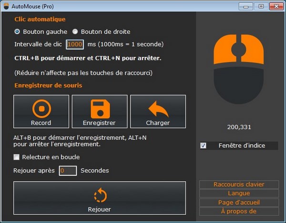Open Page d'accueil link
The image size is (286, 223).
pos(239,203)
